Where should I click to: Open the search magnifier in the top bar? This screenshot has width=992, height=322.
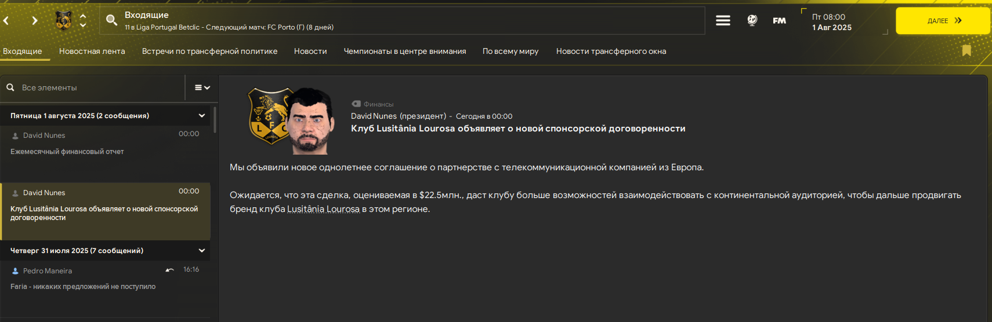point(111,20)
